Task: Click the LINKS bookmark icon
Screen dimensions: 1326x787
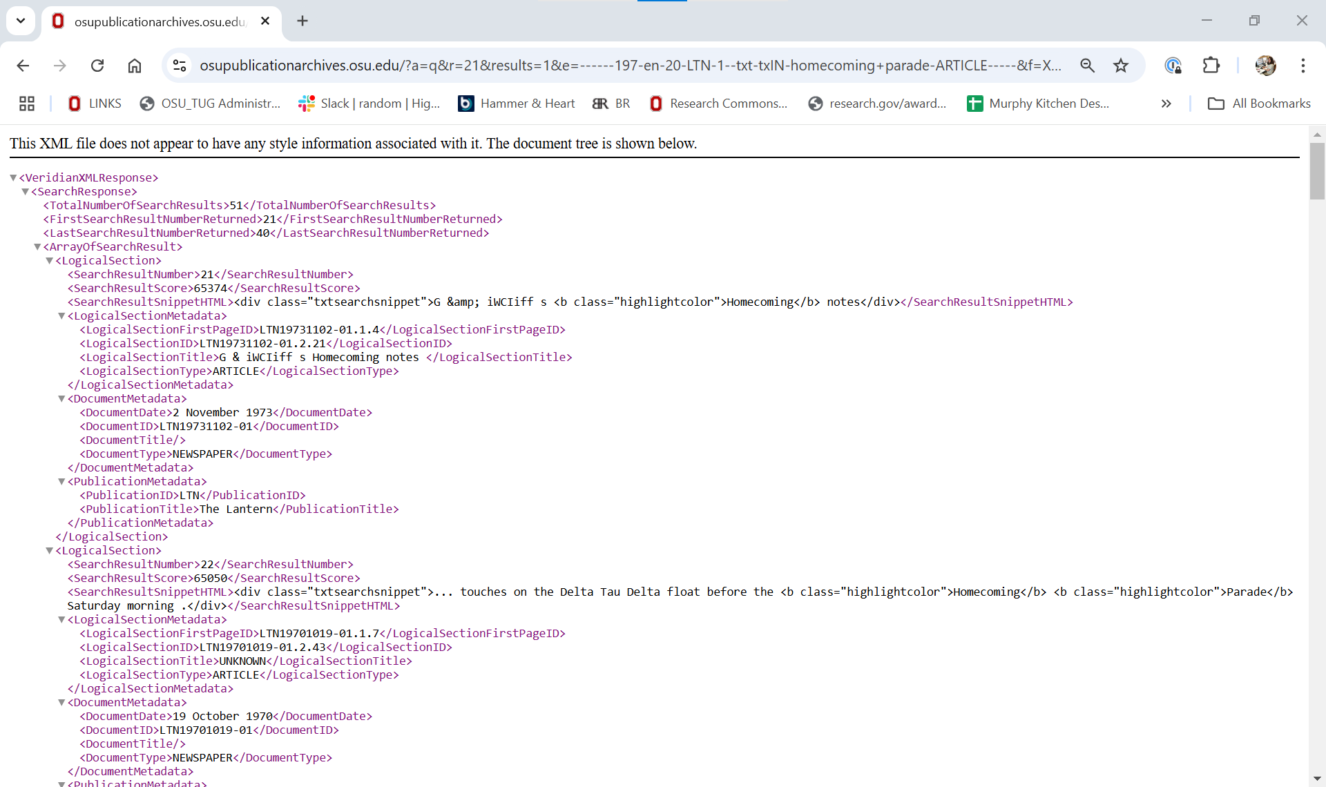Action: pyautogui.click(x=75, y=104)
